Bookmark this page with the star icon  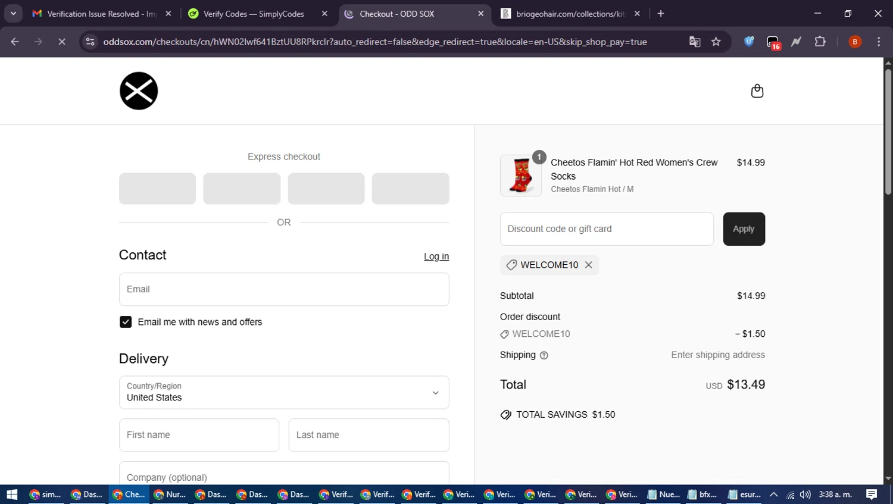click(x=716, y=42)
